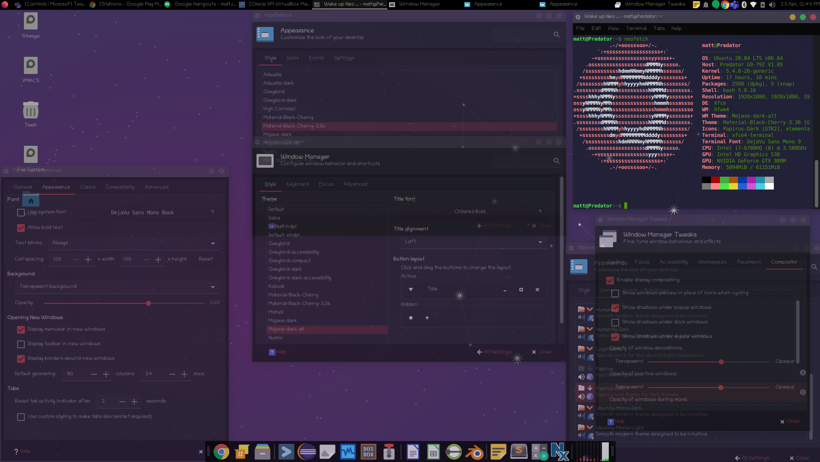The image size is (820, 462).
Task: Click the window menu triangle in Active layout
Action: 411,290
